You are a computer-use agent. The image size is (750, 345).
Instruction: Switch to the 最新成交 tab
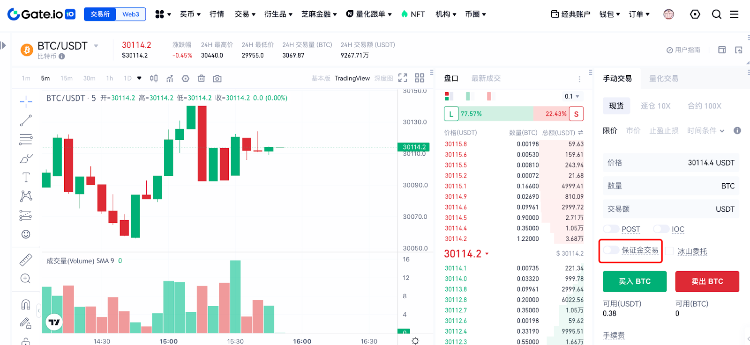pyautogui.click(x=486, y=79)
